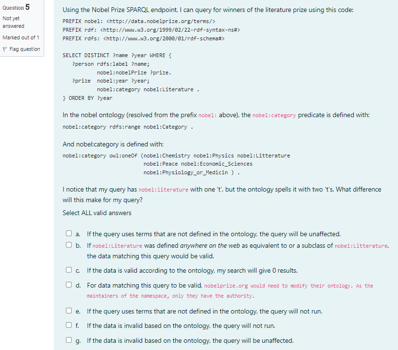
Task: Tick checkbox for answer g
Action: coord(69,340)
